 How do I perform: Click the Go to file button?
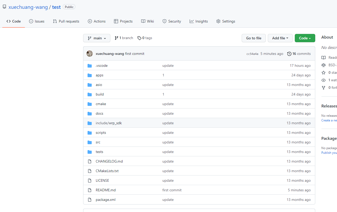tap(254, 38)
